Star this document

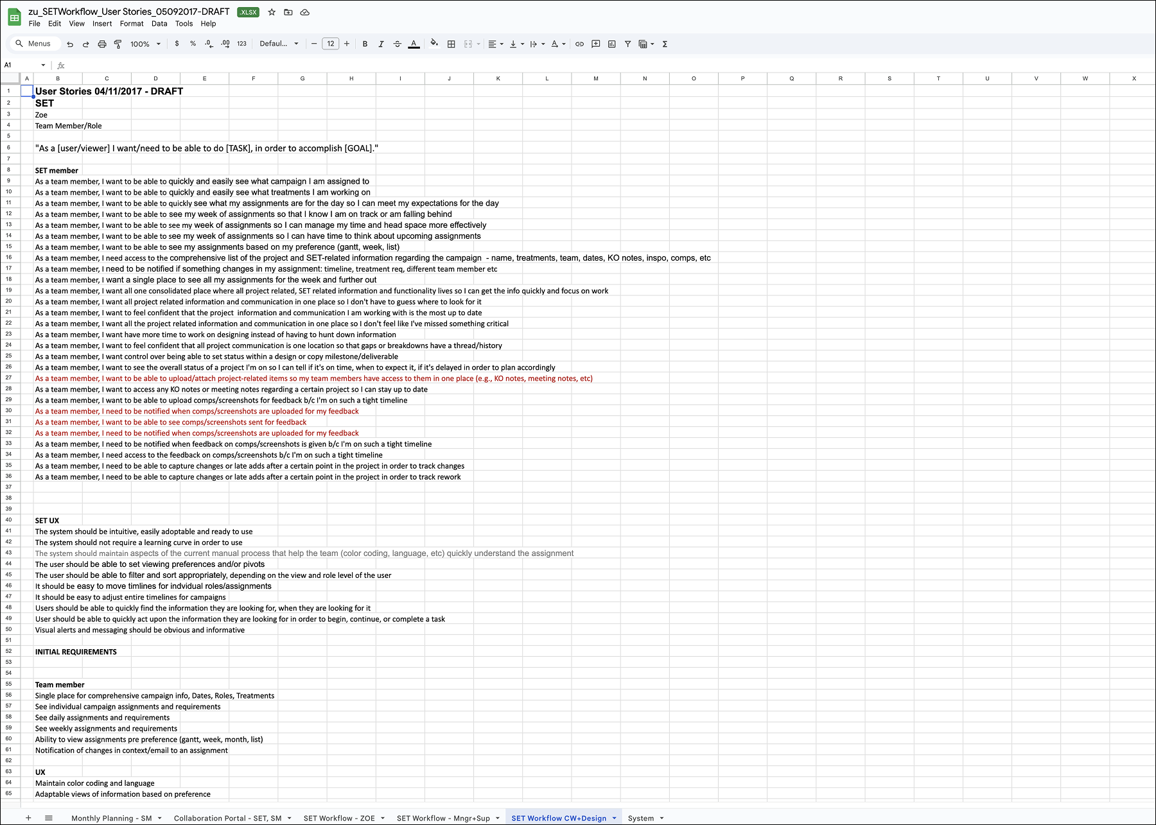[x=272, y=12]
